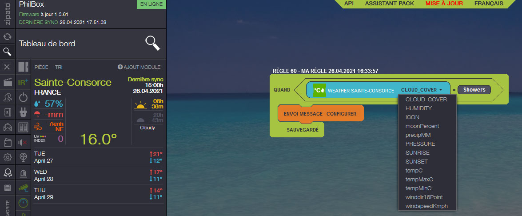Click the envelope messages icon

(x=7, y=127)
